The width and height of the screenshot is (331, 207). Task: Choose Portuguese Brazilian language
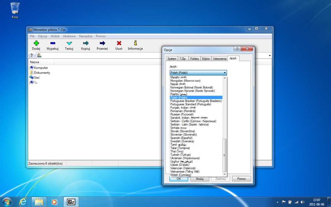[x=196, y=101]
